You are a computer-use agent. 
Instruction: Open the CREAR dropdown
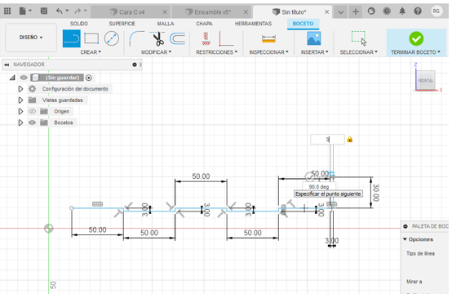91,52
